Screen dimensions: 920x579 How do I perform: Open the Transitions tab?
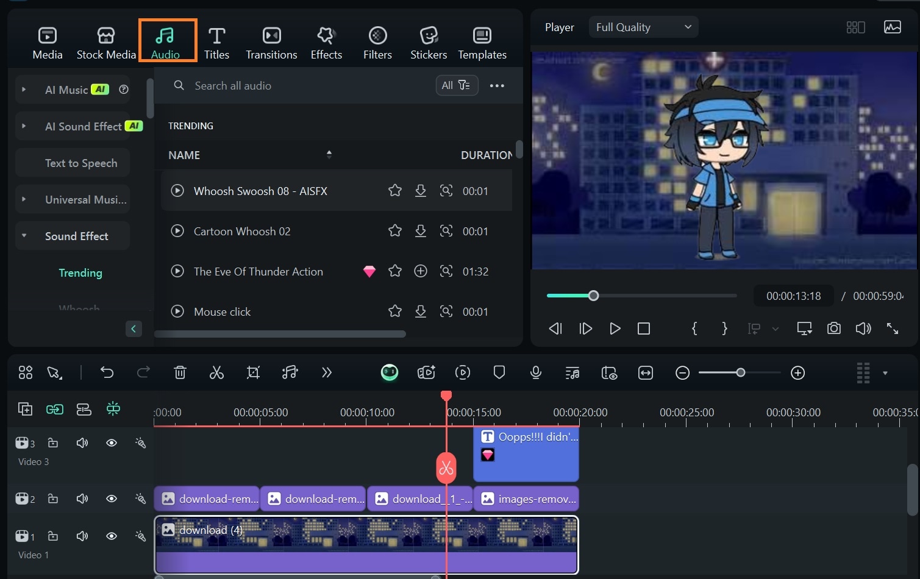[x=271, y=43]
